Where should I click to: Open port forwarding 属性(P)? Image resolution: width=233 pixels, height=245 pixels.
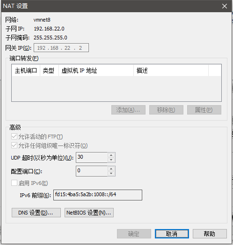coord(204,110)
